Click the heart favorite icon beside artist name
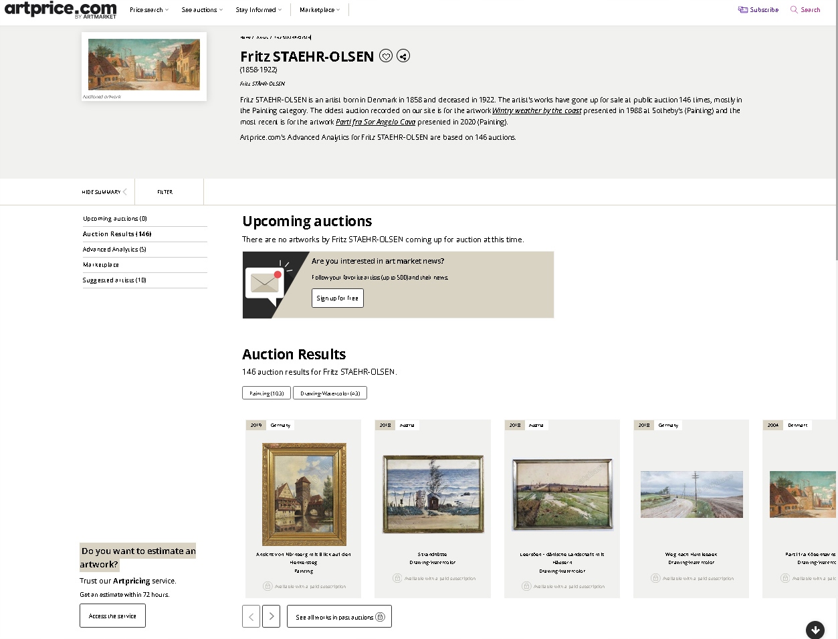838x639 pixels. [386, 56]
